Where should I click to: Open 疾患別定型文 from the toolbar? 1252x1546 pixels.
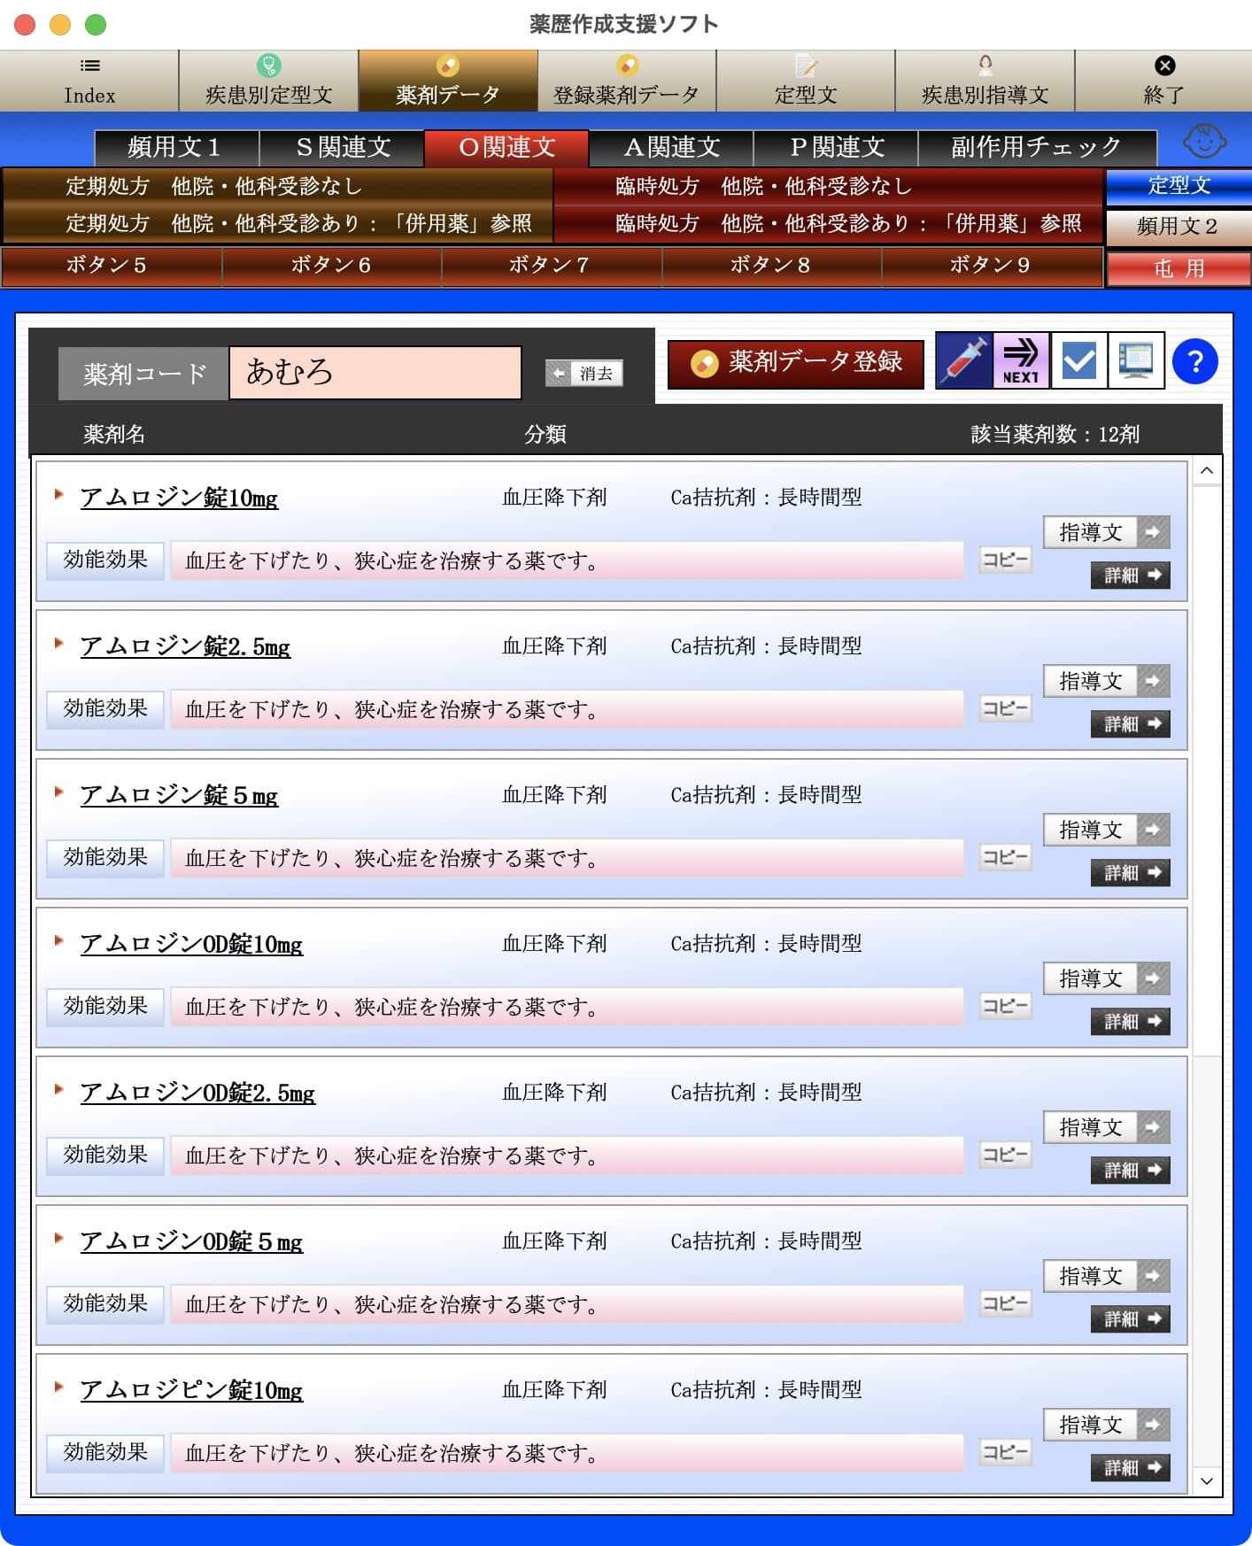point(268,81)
